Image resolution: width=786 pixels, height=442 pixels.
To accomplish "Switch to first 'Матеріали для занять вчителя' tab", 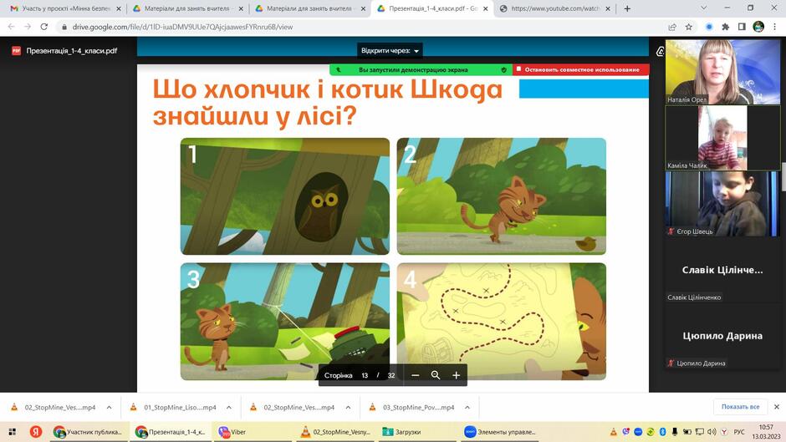I will coord(188,8).
